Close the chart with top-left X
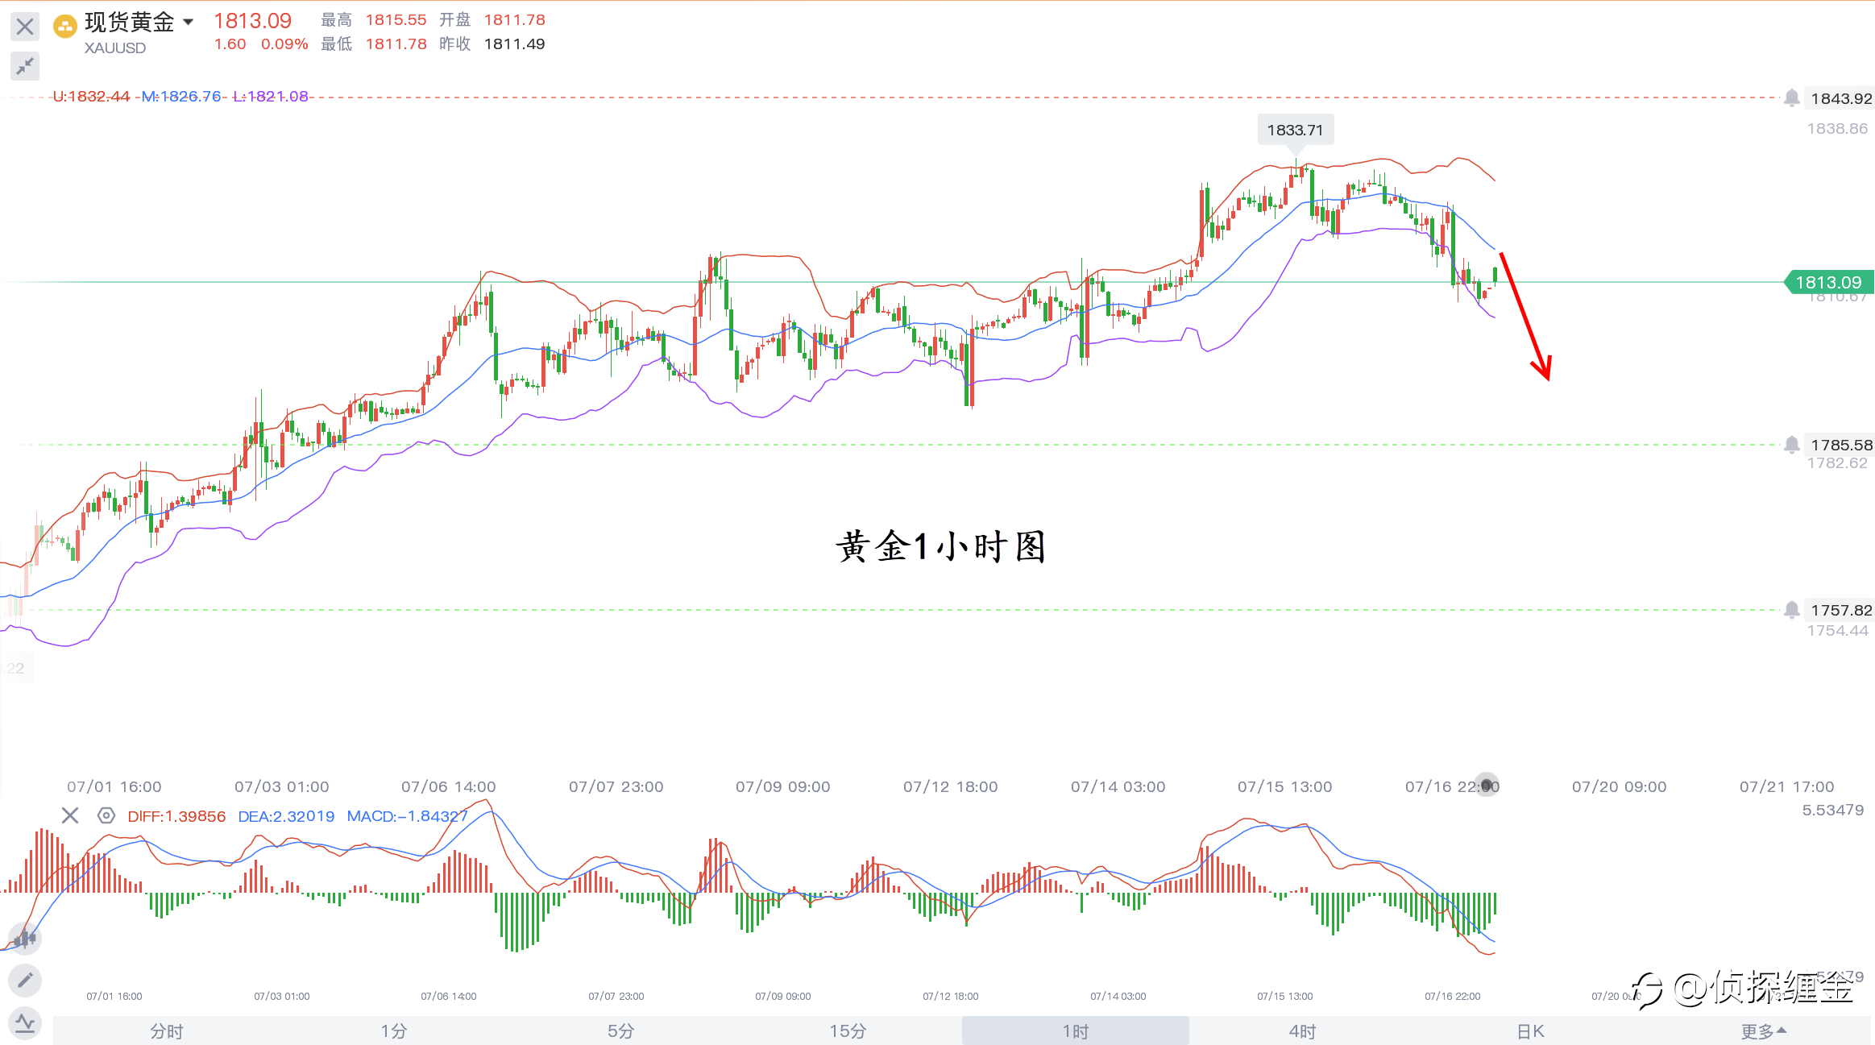 point(25,27)
